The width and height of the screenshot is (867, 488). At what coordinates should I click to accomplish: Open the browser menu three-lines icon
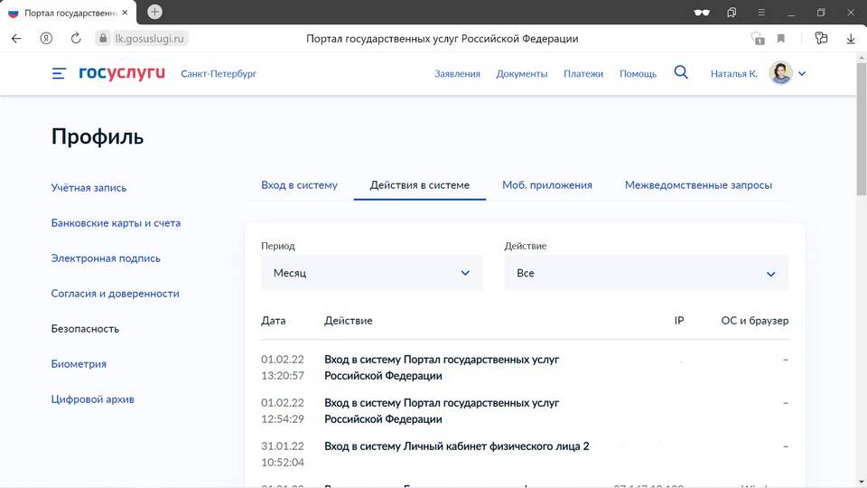click(761, 12)
